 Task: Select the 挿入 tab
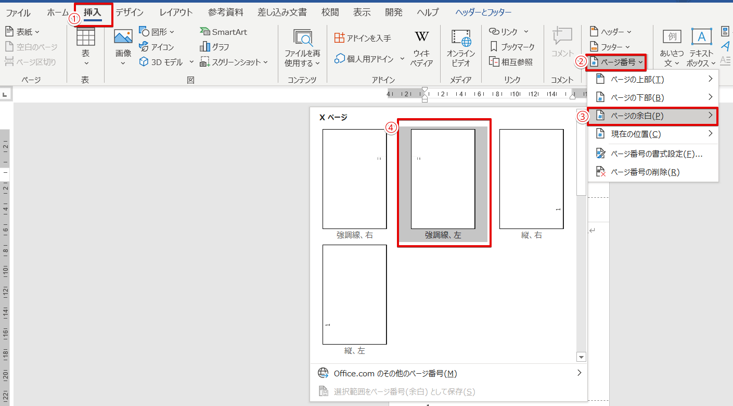click(x=93, y=12)
